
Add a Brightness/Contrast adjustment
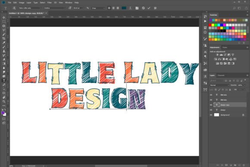[x=217, y=55]
